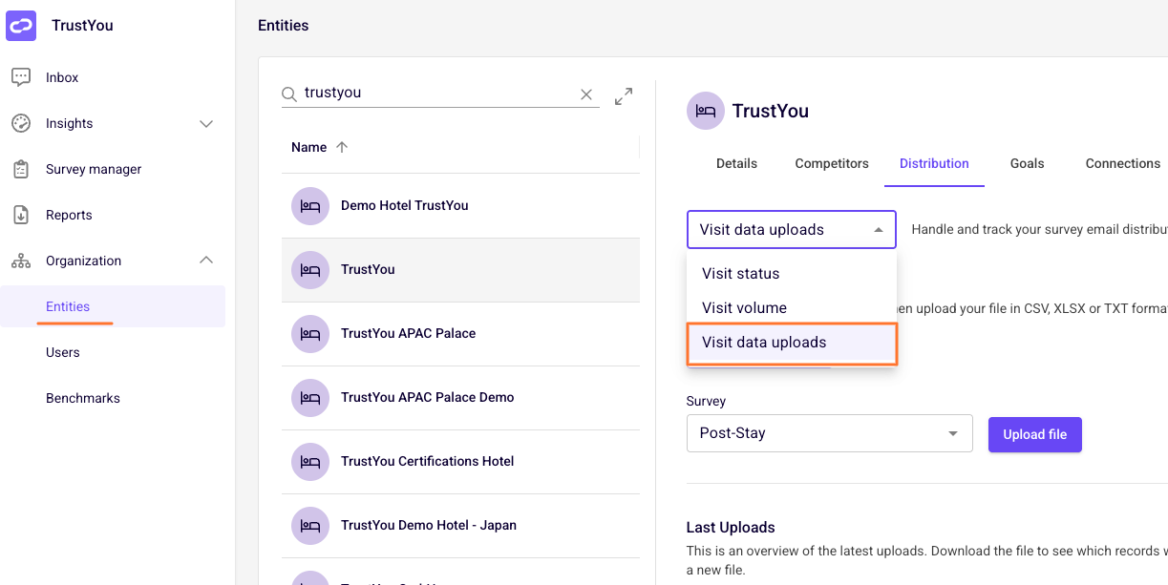
Task: Expand the entity list panel
Action: [624, 96]
